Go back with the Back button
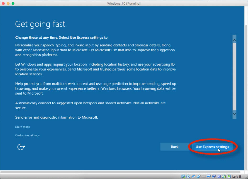The height and width of the screenshot is (179, 248). (174, 147)
